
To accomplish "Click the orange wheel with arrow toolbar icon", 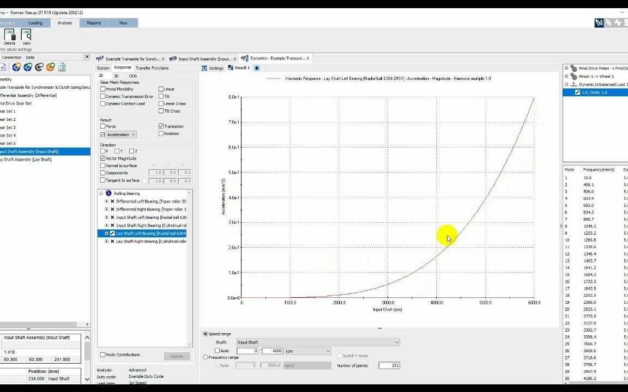I will (51, 67).
